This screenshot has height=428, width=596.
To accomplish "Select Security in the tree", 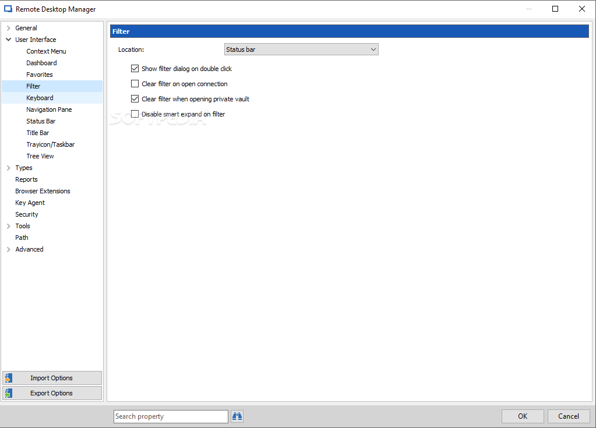I will pyautogui.click(x=27, y=214).
